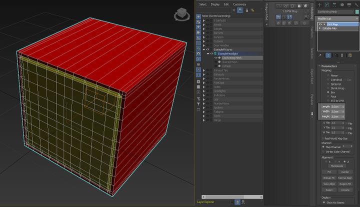Open the vertical Modeling ribbon tab
This screenshot has width=360, height=207.
312,11
